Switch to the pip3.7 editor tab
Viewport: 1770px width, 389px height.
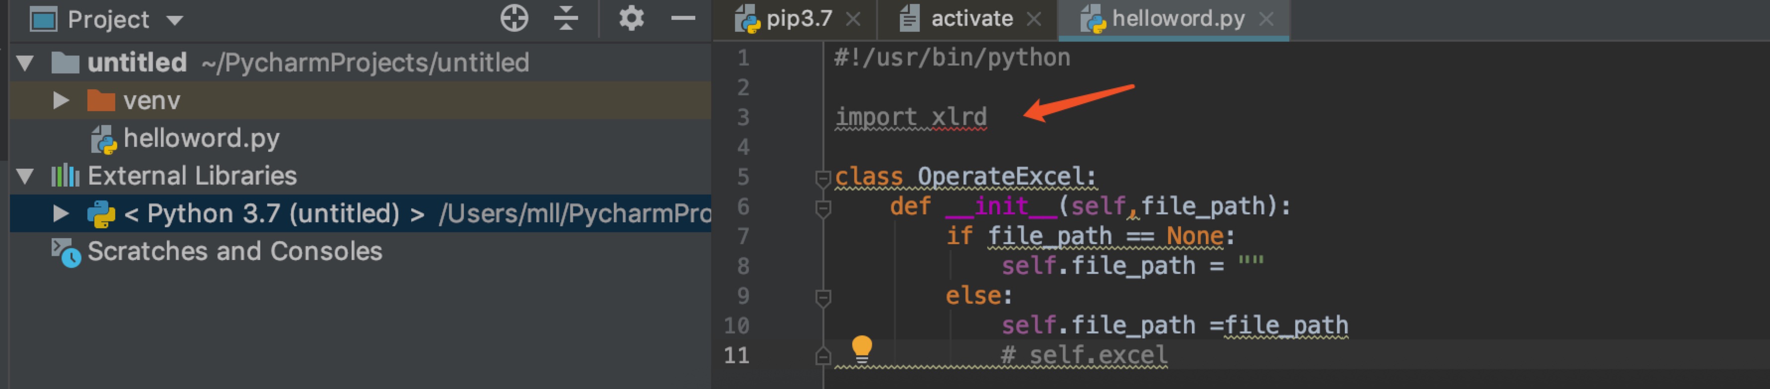tap(798, 18)
